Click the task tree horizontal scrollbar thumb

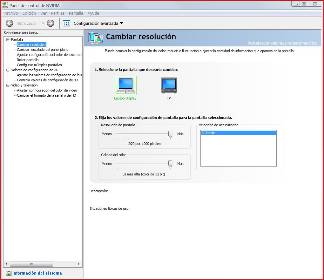(31, 264)
